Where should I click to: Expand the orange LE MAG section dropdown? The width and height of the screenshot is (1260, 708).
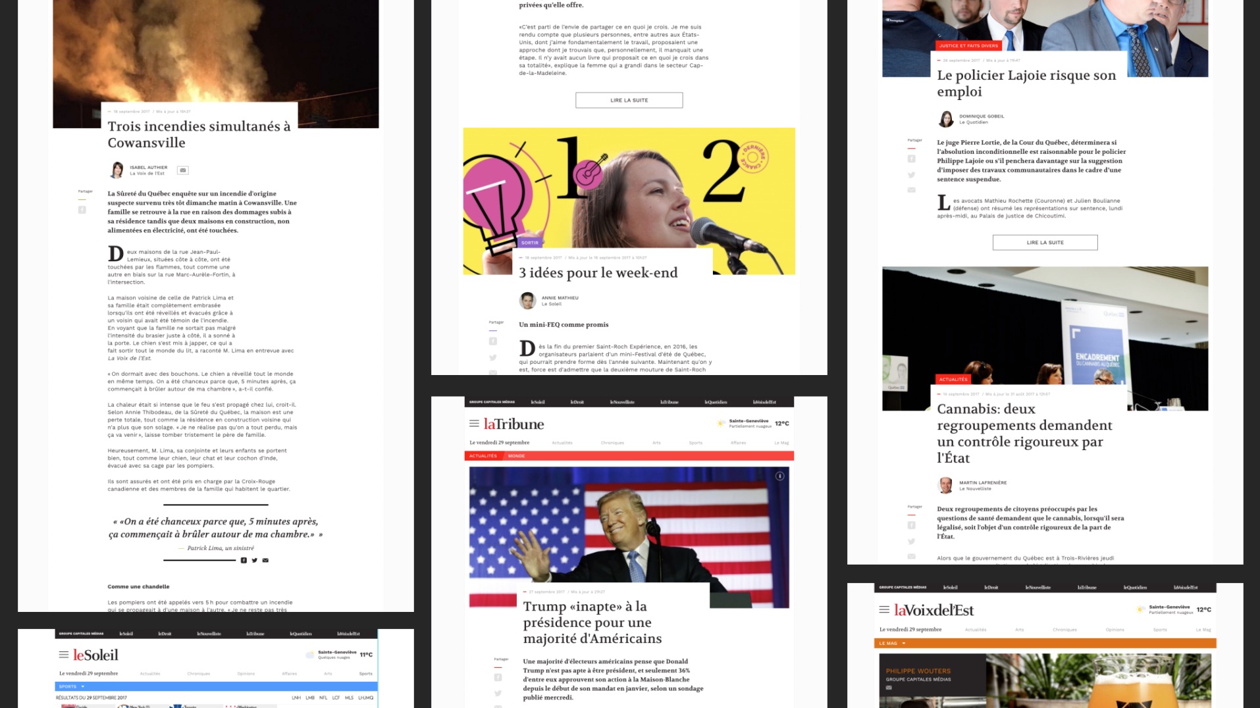click(903, 644)
